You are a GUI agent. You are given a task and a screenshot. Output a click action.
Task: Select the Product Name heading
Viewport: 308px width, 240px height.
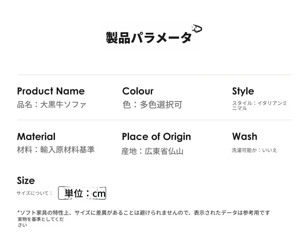[x=51, y=91]
